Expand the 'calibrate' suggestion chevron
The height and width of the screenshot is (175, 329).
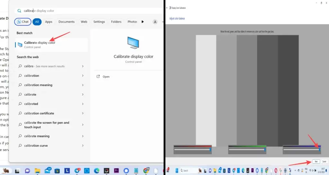pos(83,94)
